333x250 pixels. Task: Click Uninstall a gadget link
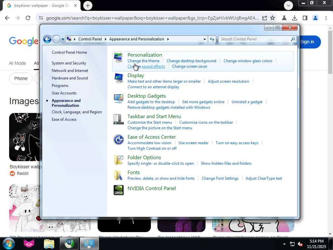[247, 102]
